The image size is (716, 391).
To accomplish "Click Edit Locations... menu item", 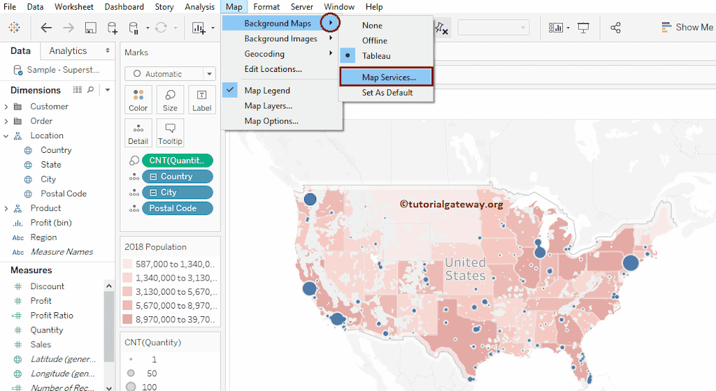I will click(x=273, y=69).
